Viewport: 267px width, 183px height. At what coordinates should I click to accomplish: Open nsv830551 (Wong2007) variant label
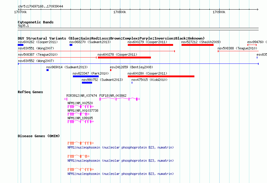36,48
